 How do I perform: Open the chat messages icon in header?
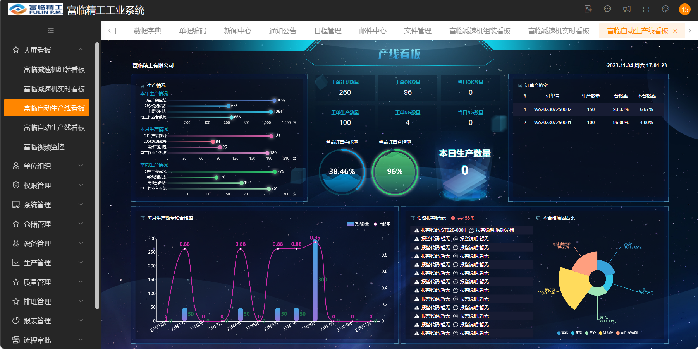(607, 9)
